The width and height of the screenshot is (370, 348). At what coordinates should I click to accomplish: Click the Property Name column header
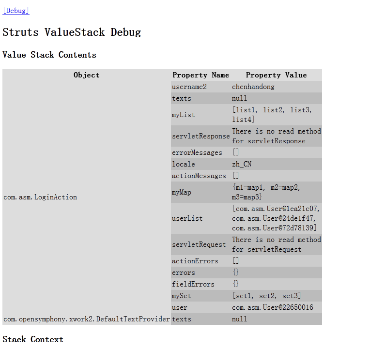coord(200,75)
